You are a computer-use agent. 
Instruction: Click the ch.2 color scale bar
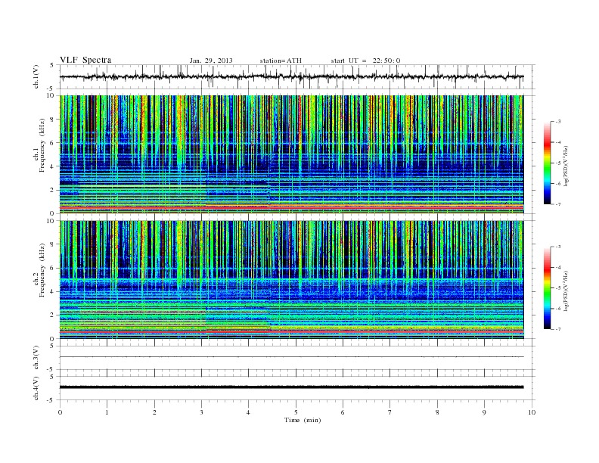(547, 287)
